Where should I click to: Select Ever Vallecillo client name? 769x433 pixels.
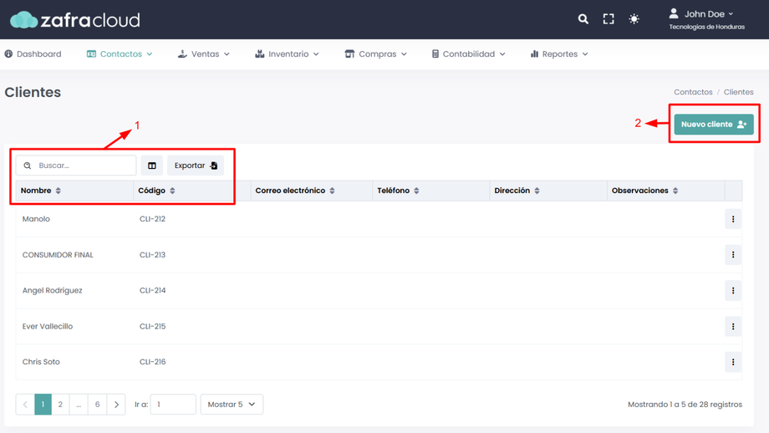[47, 326]
